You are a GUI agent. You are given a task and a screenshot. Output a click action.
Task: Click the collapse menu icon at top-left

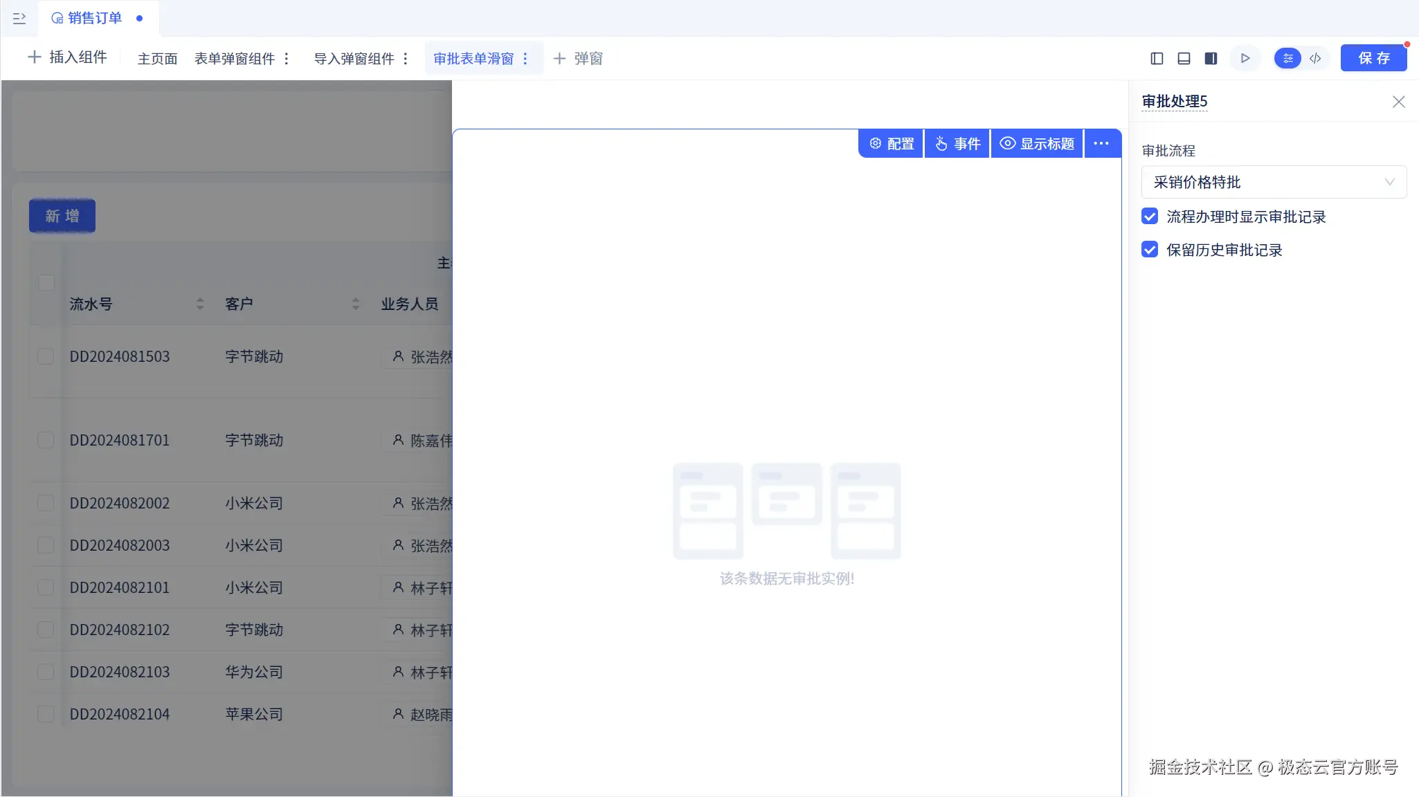tap(19, 19)
